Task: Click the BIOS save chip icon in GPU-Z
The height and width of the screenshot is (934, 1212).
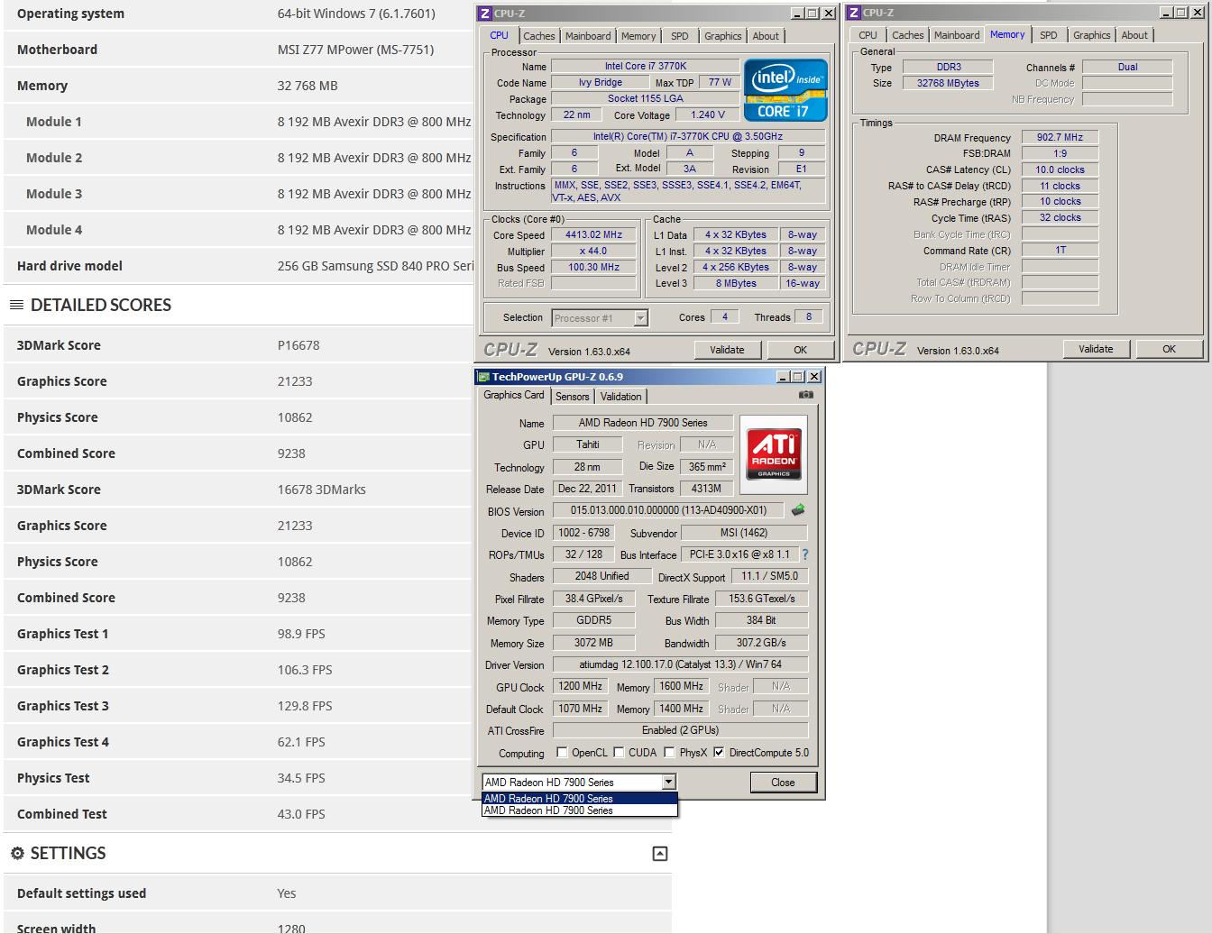Action: (798, 510)
